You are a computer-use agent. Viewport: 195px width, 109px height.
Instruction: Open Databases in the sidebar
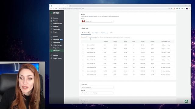click(56, 40)
